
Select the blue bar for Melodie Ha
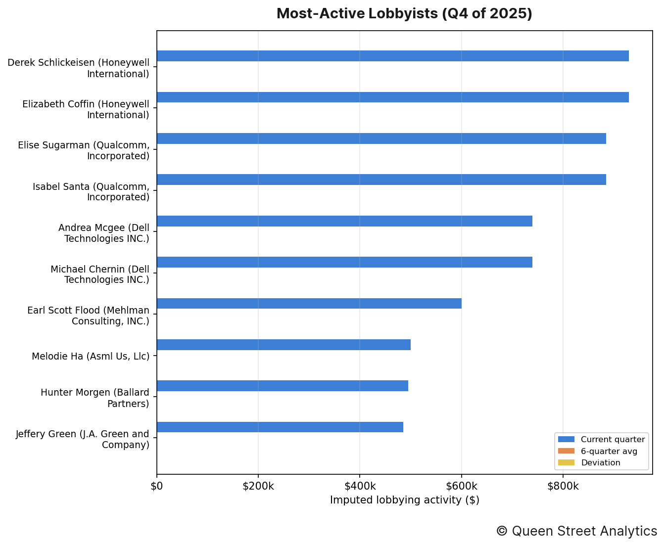pyautogui.click(x=284, y=345)
